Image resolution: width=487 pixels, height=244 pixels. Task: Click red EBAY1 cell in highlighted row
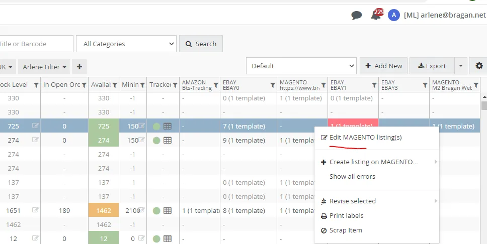[x=353, y=122]
